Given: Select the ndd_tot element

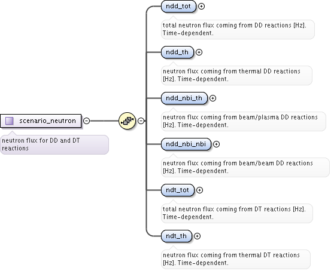Looking at the screenshot, I should 178,6.
